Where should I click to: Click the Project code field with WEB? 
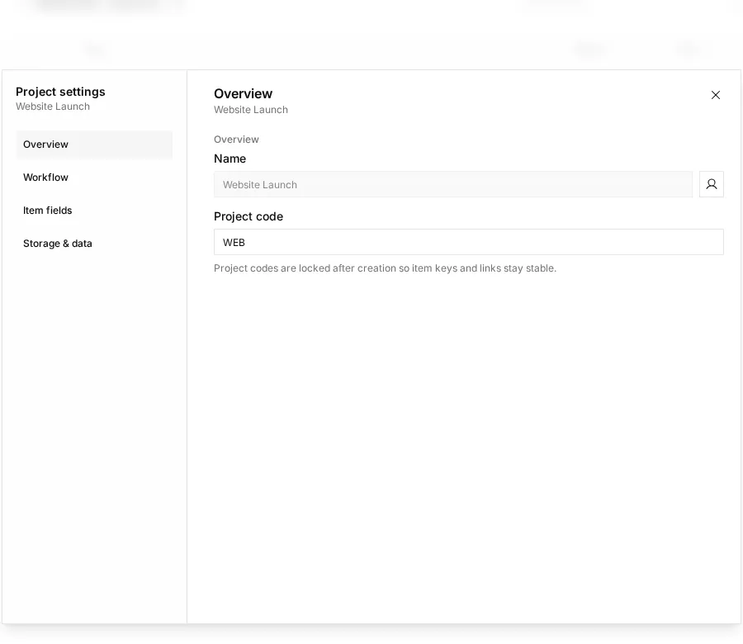pos(469,242)
